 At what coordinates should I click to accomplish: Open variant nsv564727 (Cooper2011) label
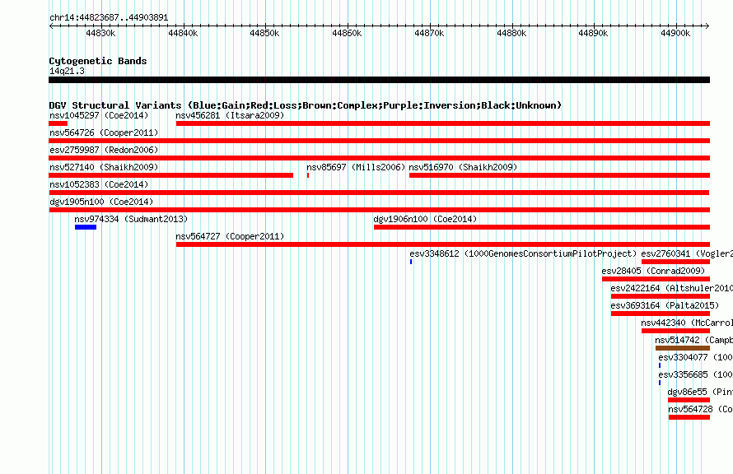(x=230, y=236)
